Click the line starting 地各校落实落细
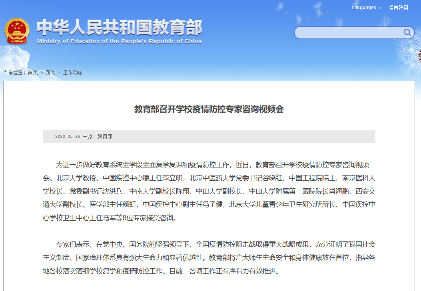The image size is (421, 291). click(162, 271)
